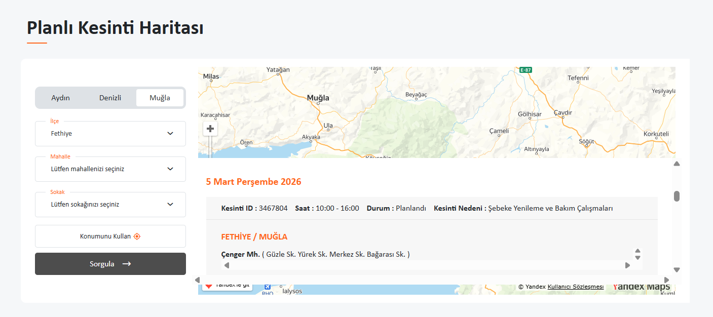Screen dimensions: 713x317
Task: Switch to the Aydın province tab
Action: 61,98
